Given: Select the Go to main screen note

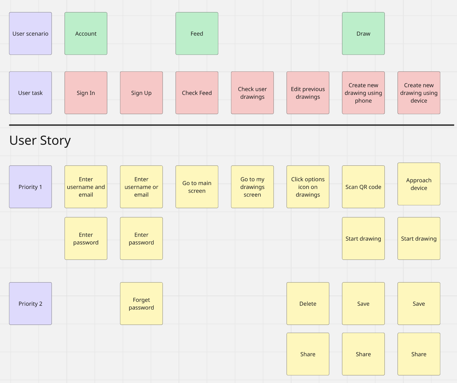Looking at the screenshot, I should tap(197, 187).
